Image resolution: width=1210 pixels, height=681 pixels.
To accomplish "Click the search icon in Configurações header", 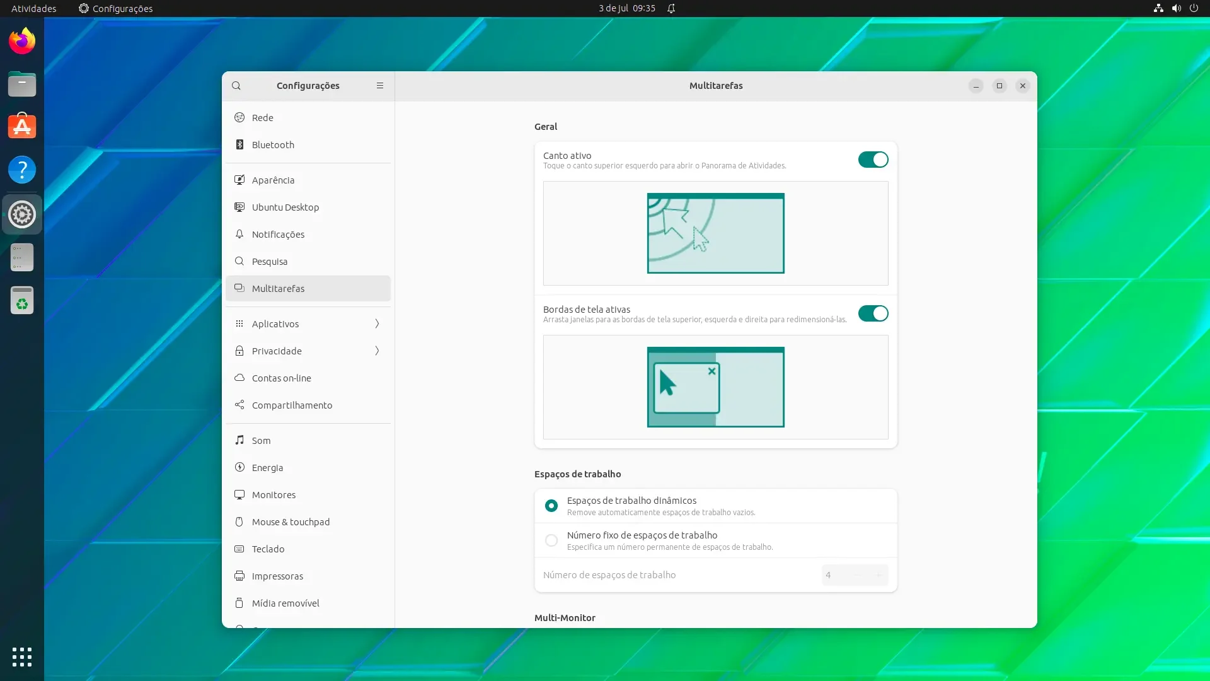I will 236,86.
